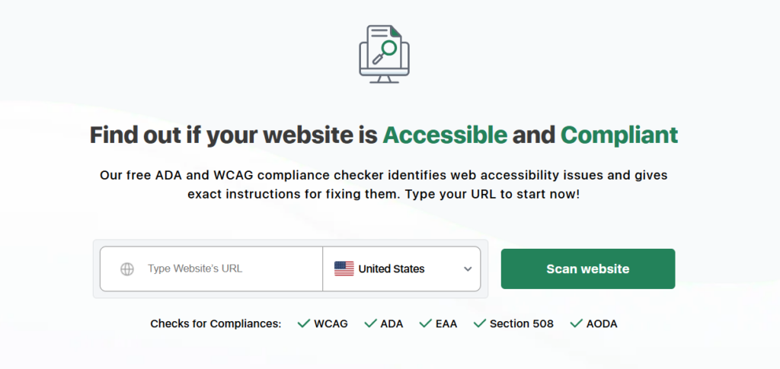
Task: Select the WCAG compliance label
Action: click(331, 323)
